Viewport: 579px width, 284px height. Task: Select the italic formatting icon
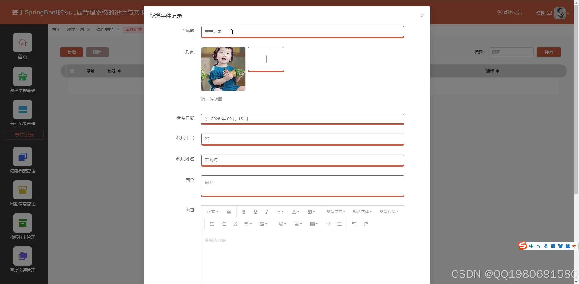click(267, 211)
